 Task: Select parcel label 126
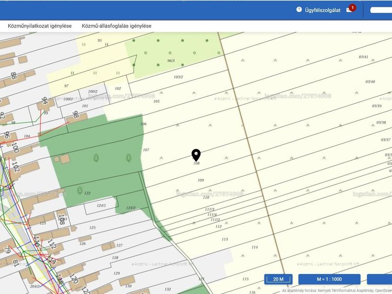82,244
